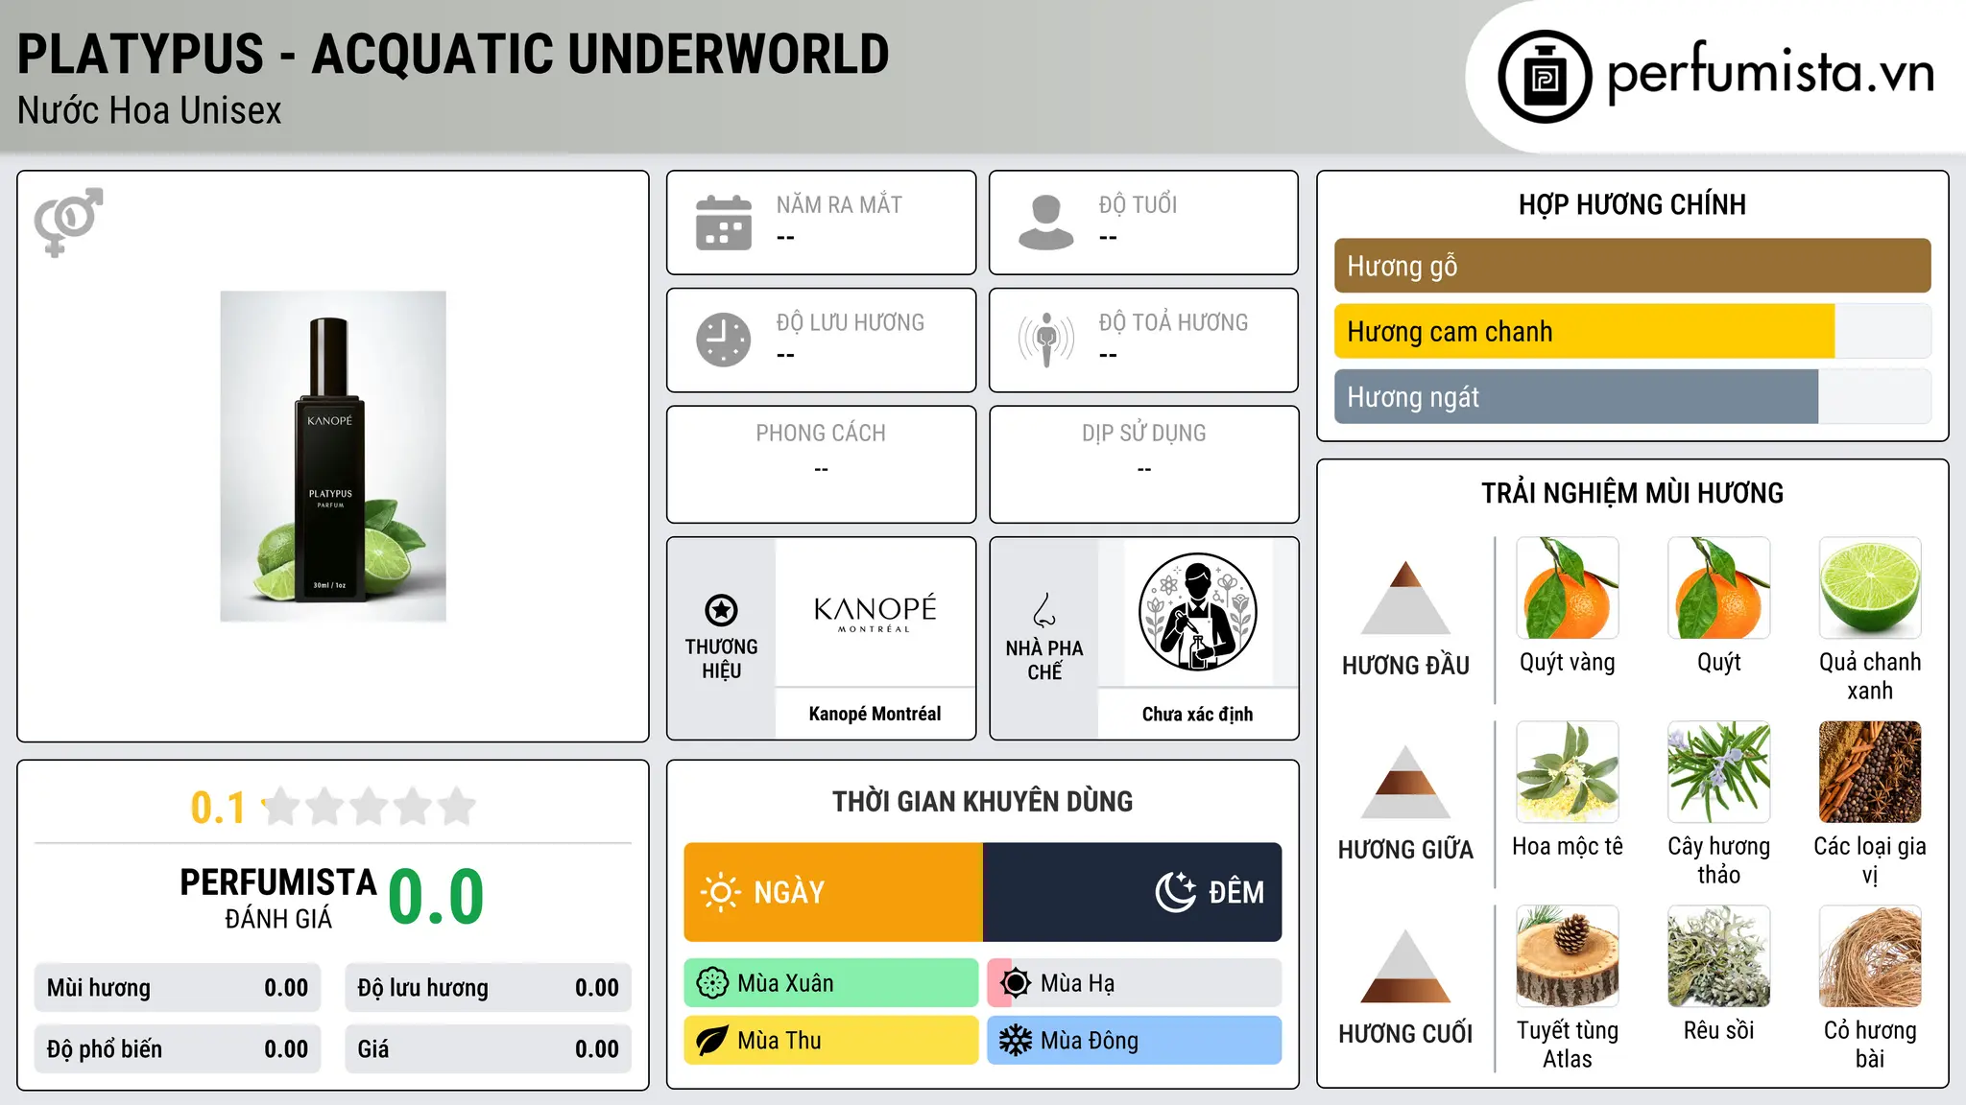The image size is (1966, 1105).
Task: Click the Kanopé Montréal brand logo
Action: 875,613
